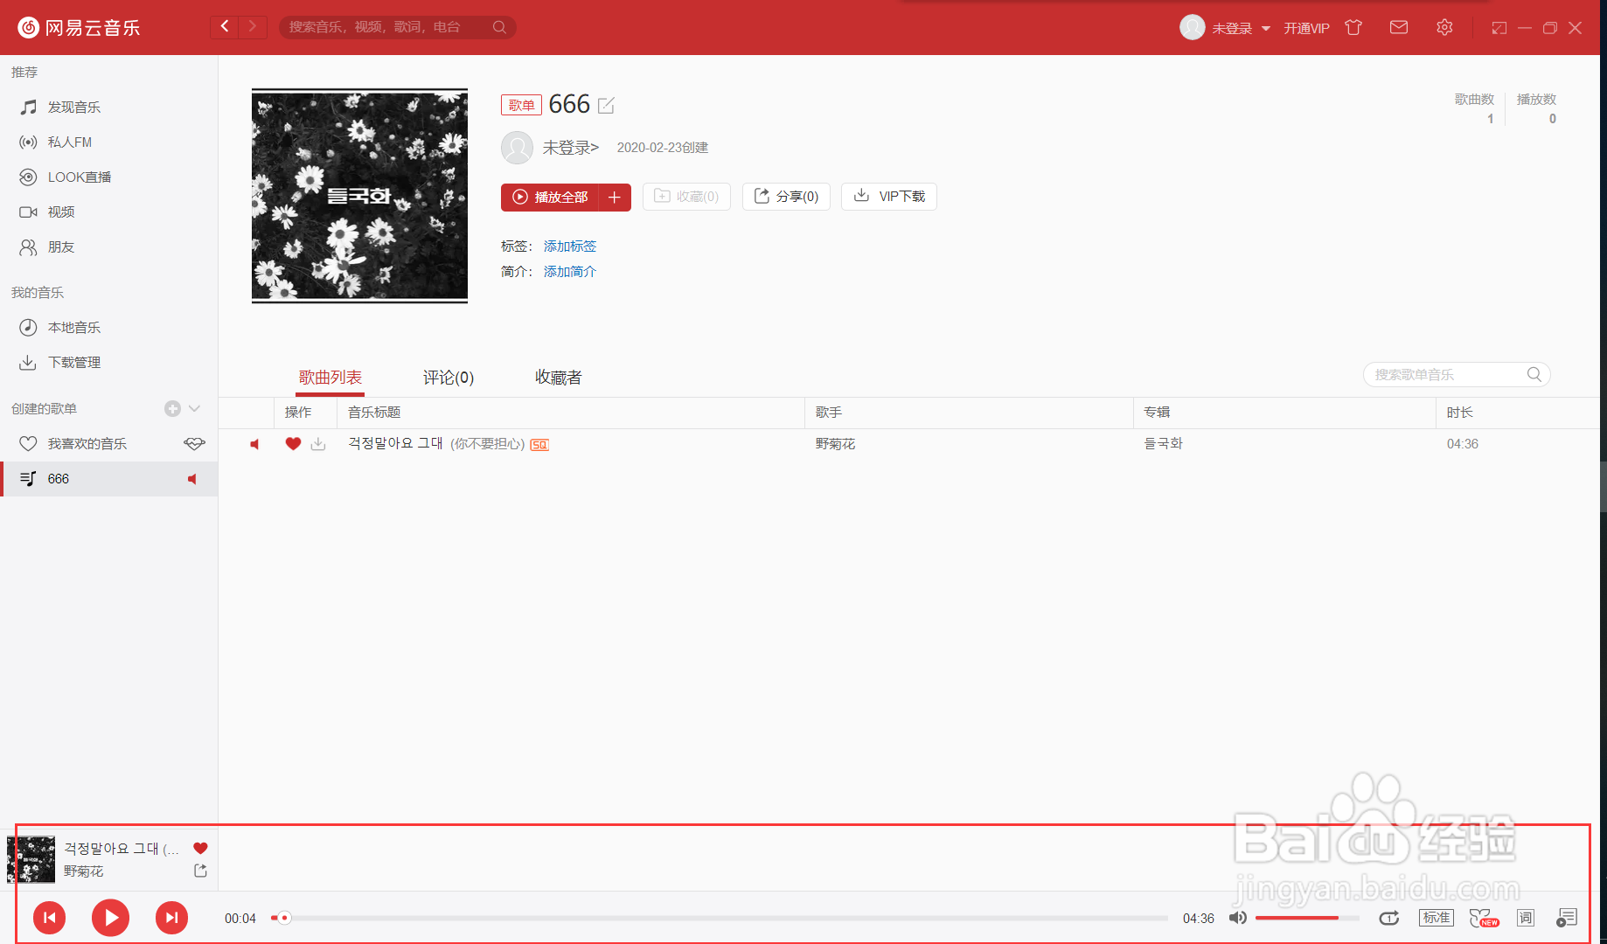
Task: Open LOOK直播 in the sidebar
Action: click(108, 177)
